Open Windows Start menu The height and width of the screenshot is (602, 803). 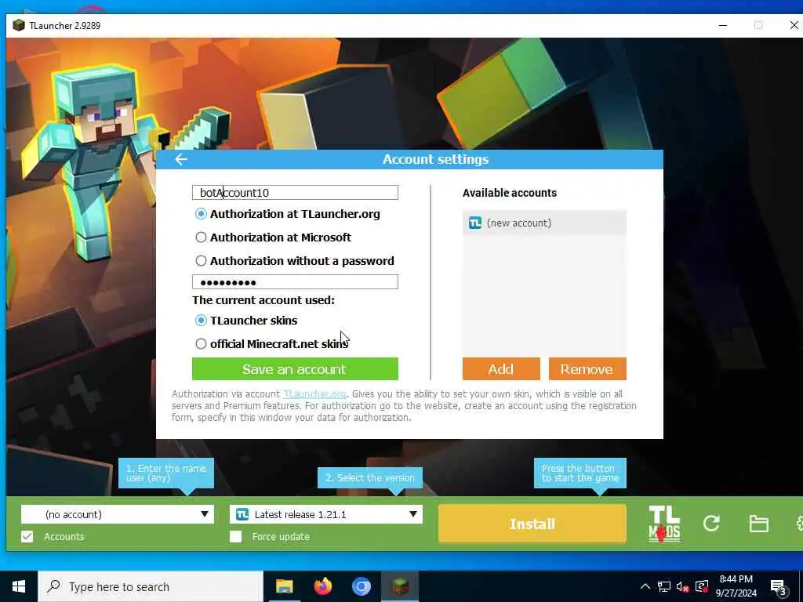[19, 586]
